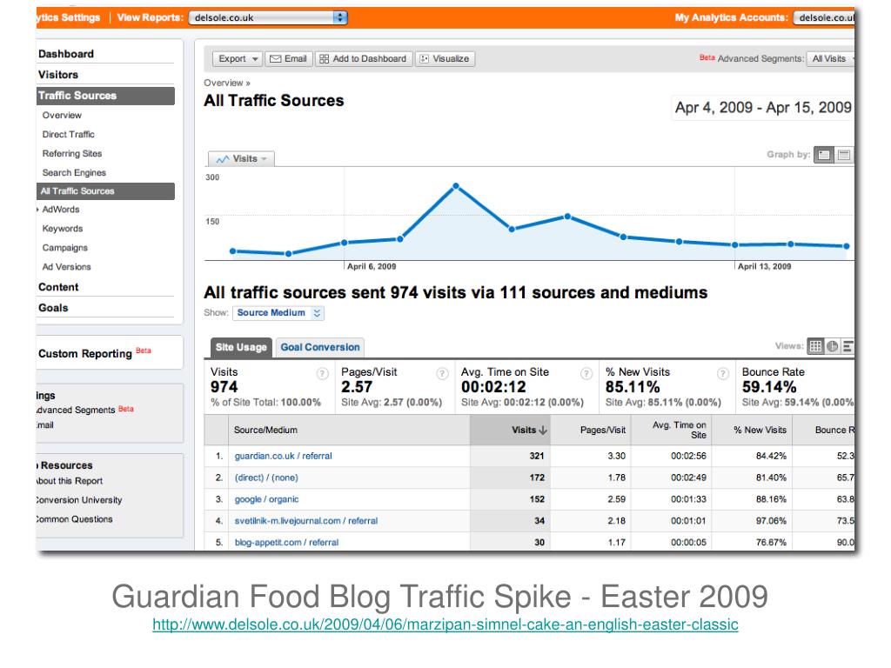
Task: Open Common Questions resource
Action: click(75, 519)
